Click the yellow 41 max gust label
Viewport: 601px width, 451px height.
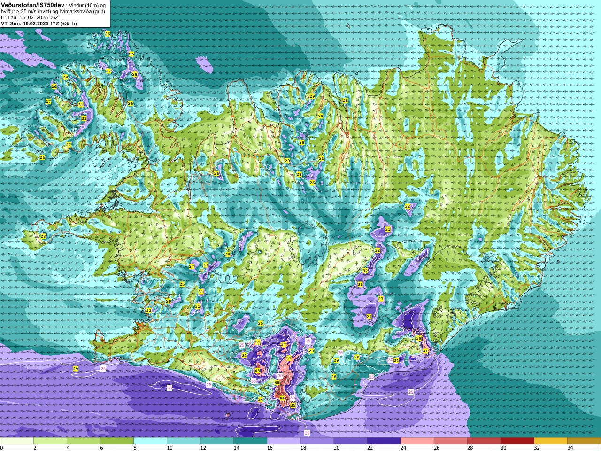pos(425,350)
